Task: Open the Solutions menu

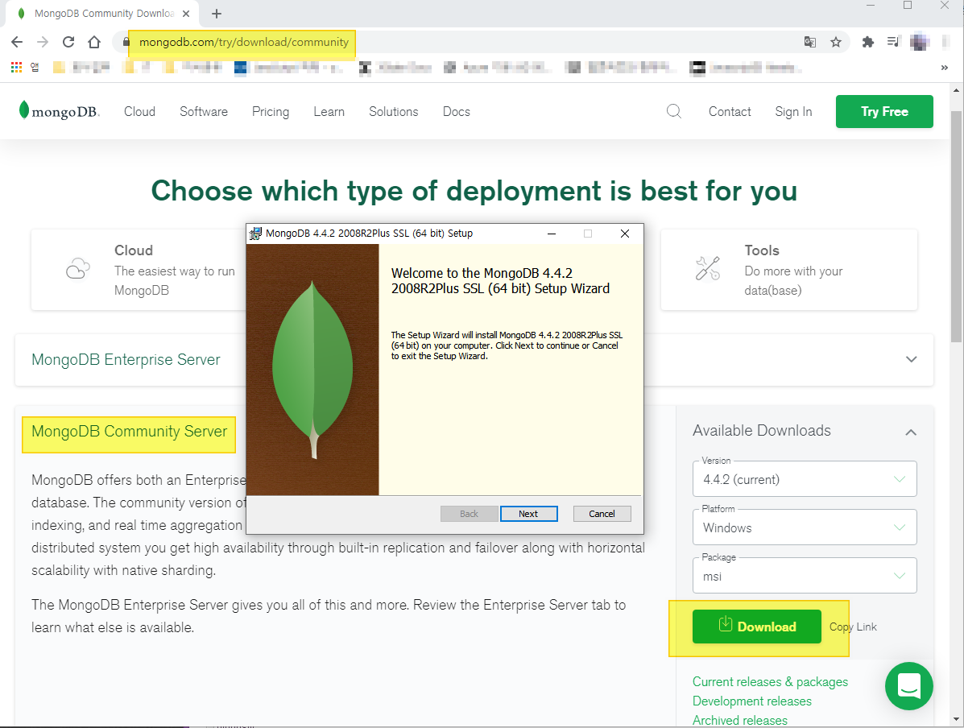Action: click(394, 111)
